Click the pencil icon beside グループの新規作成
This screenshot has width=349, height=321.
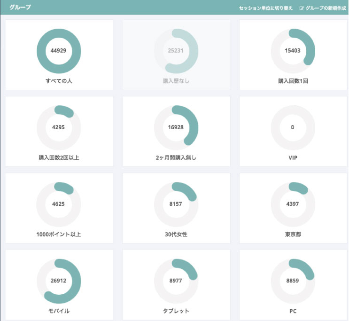pyautogui.click(x=302, y=8)
